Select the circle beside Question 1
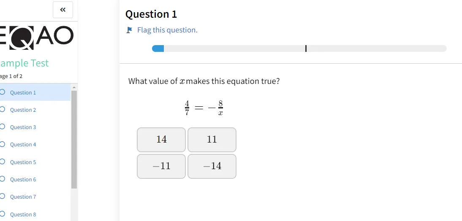The width and height of the screenshot is (462, 221). [x=3, y=92]
